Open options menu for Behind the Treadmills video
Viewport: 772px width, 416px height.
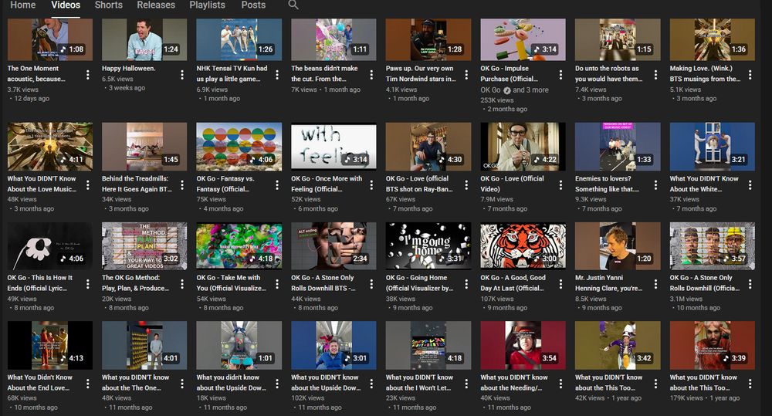click(182, 184)
